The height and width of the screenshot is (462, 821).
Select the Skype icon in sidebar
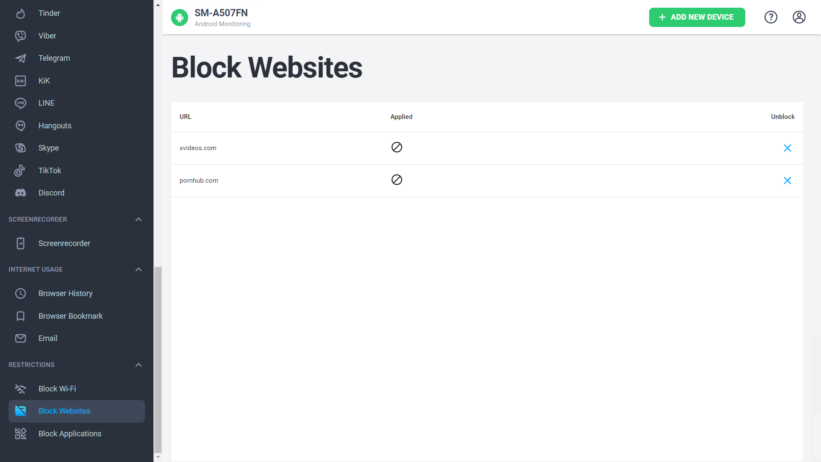click(x=21, y=148)
